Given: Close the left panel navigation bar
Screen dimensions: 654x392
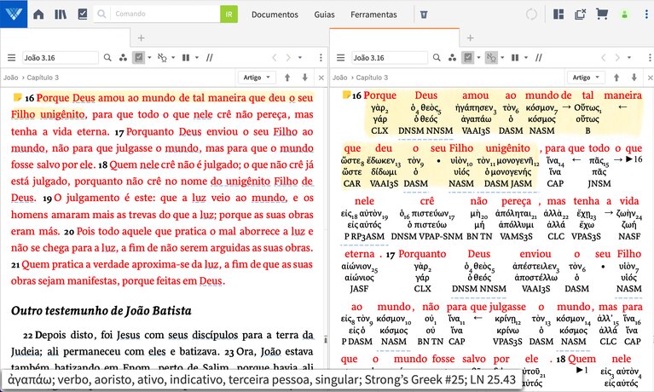Looking at the screenshot, I should click(x=321, y=78).
